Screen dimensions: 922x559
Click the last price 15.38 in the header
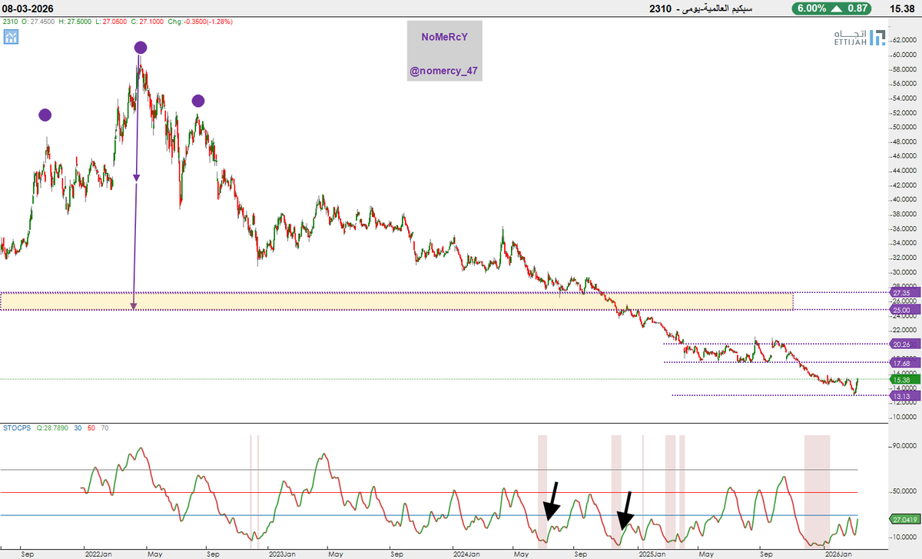pyautogui.click(x=900, y=8)
